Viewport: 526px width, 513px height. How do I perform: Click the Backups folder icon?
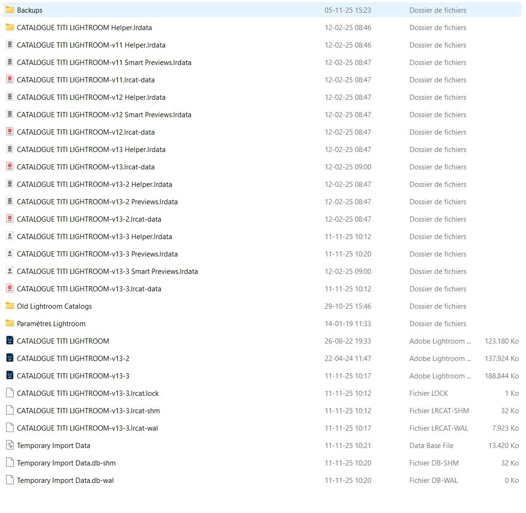10,10
